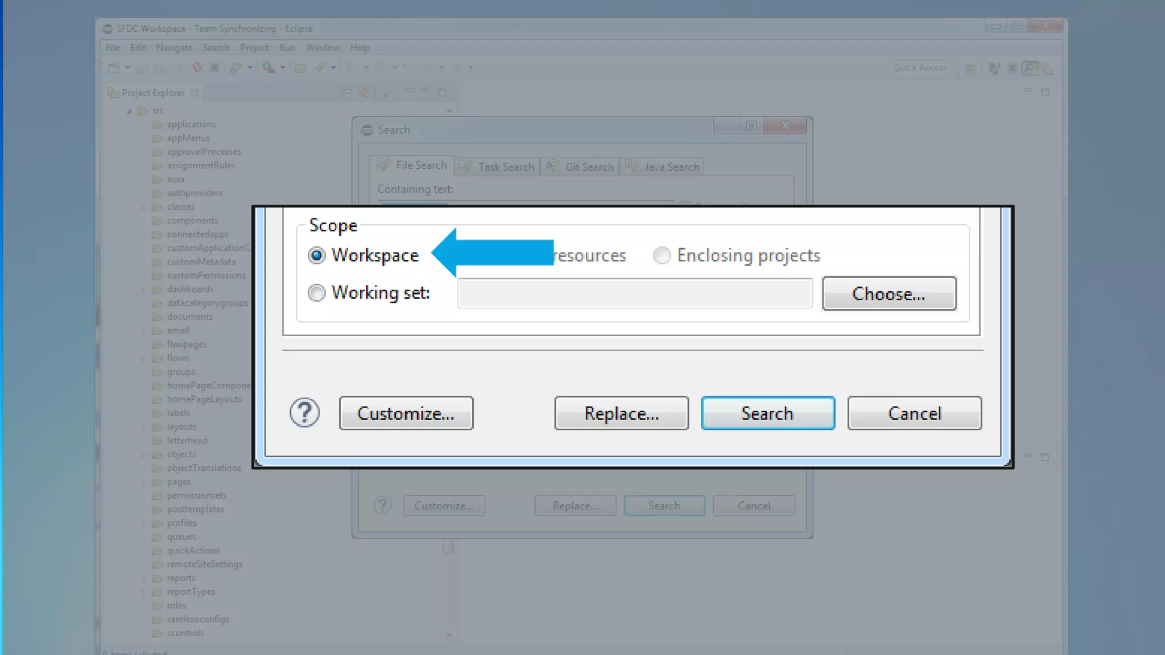Click the New wizard toolbar icon
Image resolution: width=1165 pixels, height=655 pixels.
coord(114,68)
